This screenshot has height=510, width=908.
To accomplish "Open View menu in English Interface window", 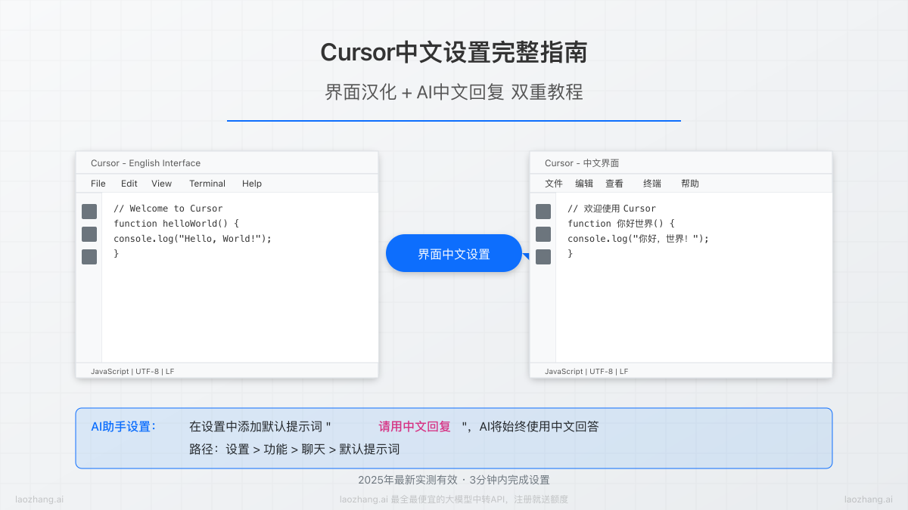I will pyautogui.click(x=162, y=184).
